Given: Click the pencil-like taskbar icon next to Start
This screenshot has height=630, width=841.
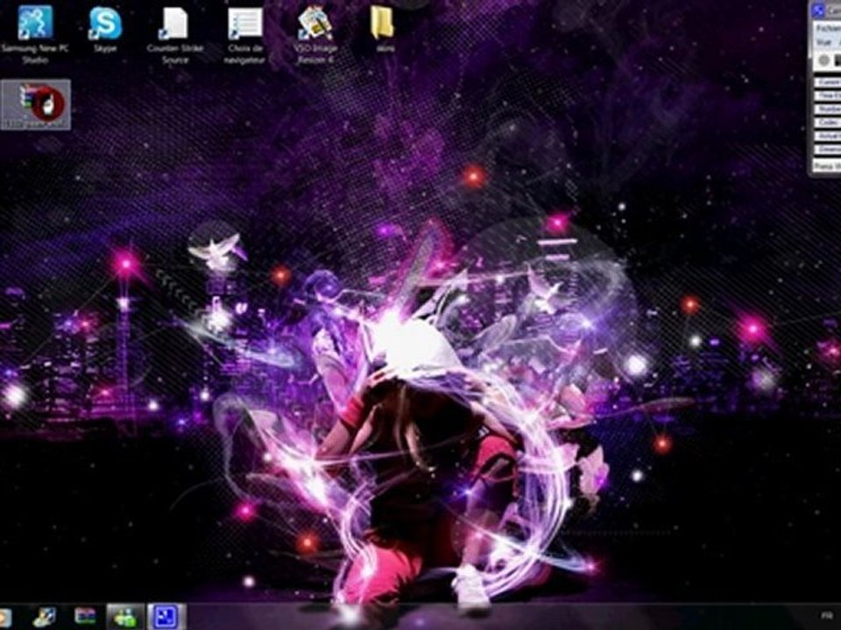Looking at the screenshot, I should tap(45, 617).
